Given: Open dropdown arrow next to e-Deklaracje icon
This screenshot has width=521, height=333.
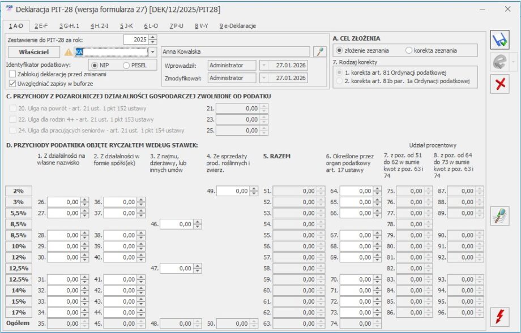Looking at the screenshot, I should point(514,62).
